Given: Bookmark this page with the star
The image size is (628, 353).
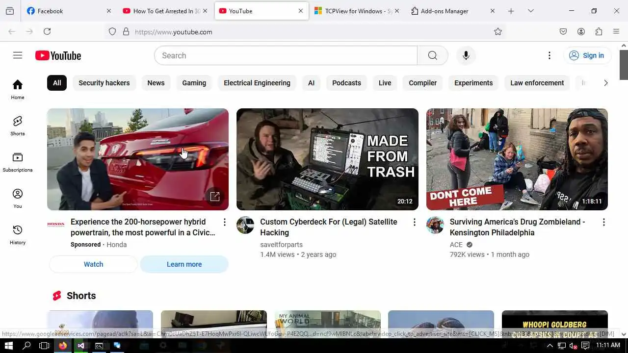Looking at the screenshot, I should point(498,31).
